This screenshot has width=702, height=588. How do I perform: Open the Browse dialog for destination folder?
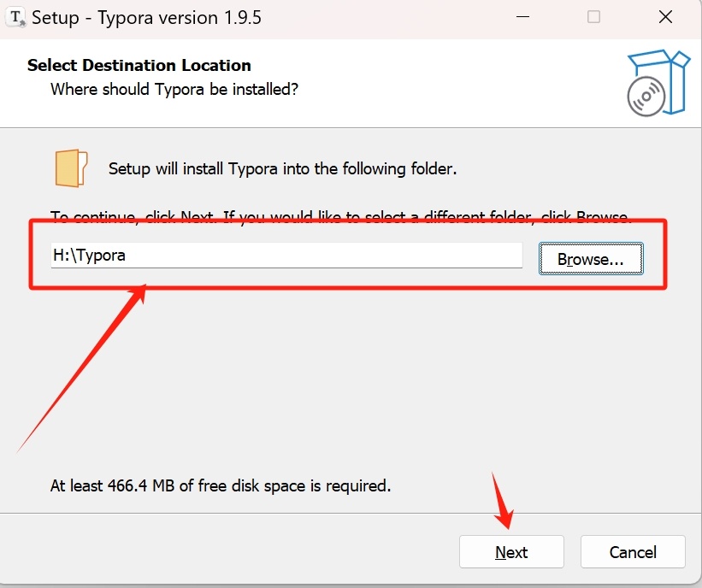pos(590,258)
